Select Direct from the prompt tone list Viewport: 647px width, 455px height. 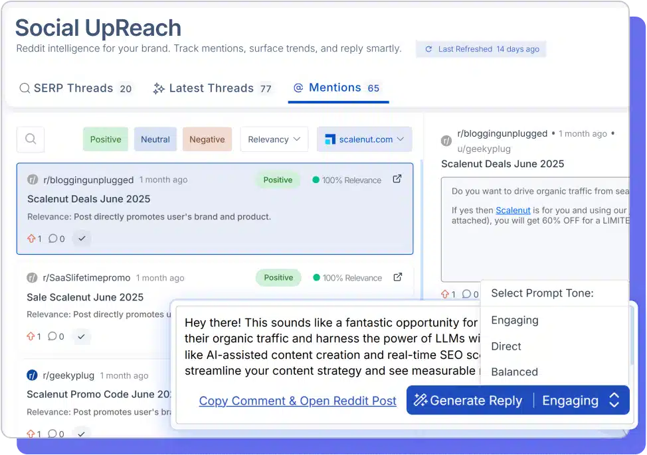506,346
